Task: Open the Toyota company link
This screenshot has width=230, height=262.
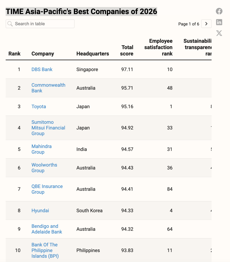Action: point(39,106)
